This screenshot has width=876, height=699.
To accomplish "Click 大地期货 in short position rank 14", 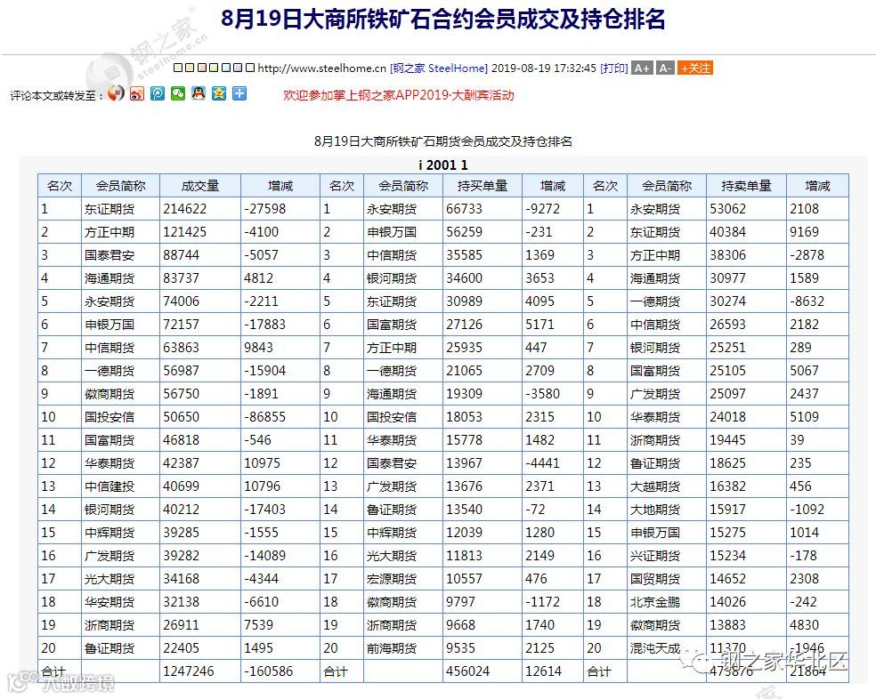I will pyautogui.click(x=655, y=510).
